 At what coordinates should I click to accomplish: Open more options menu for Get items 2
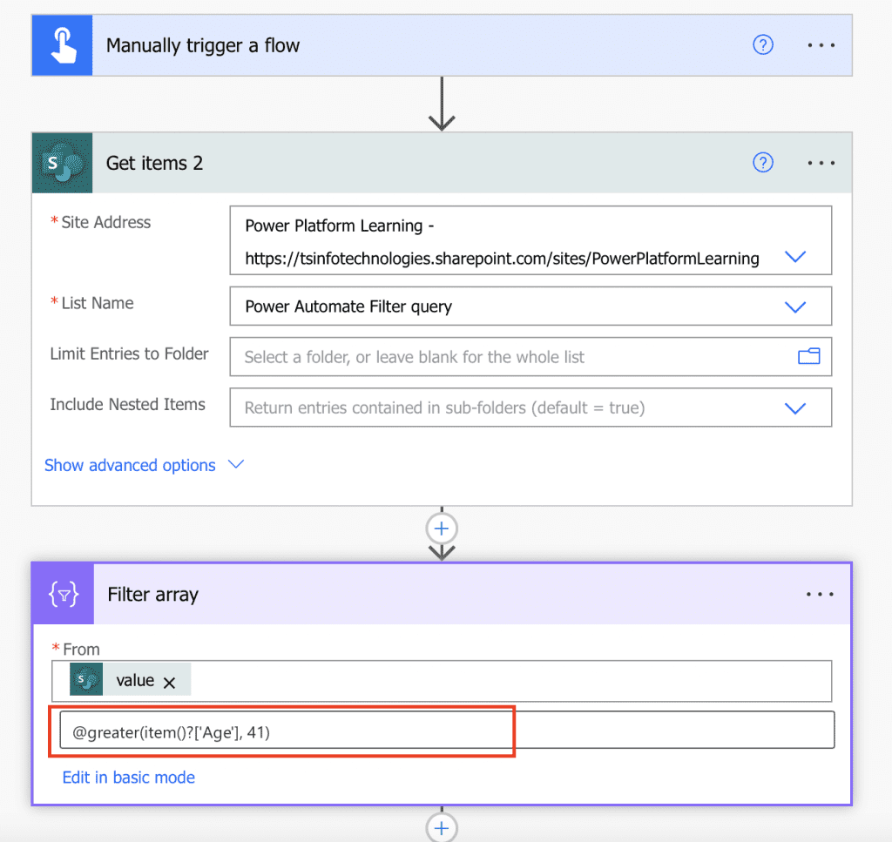click(821, 163)
